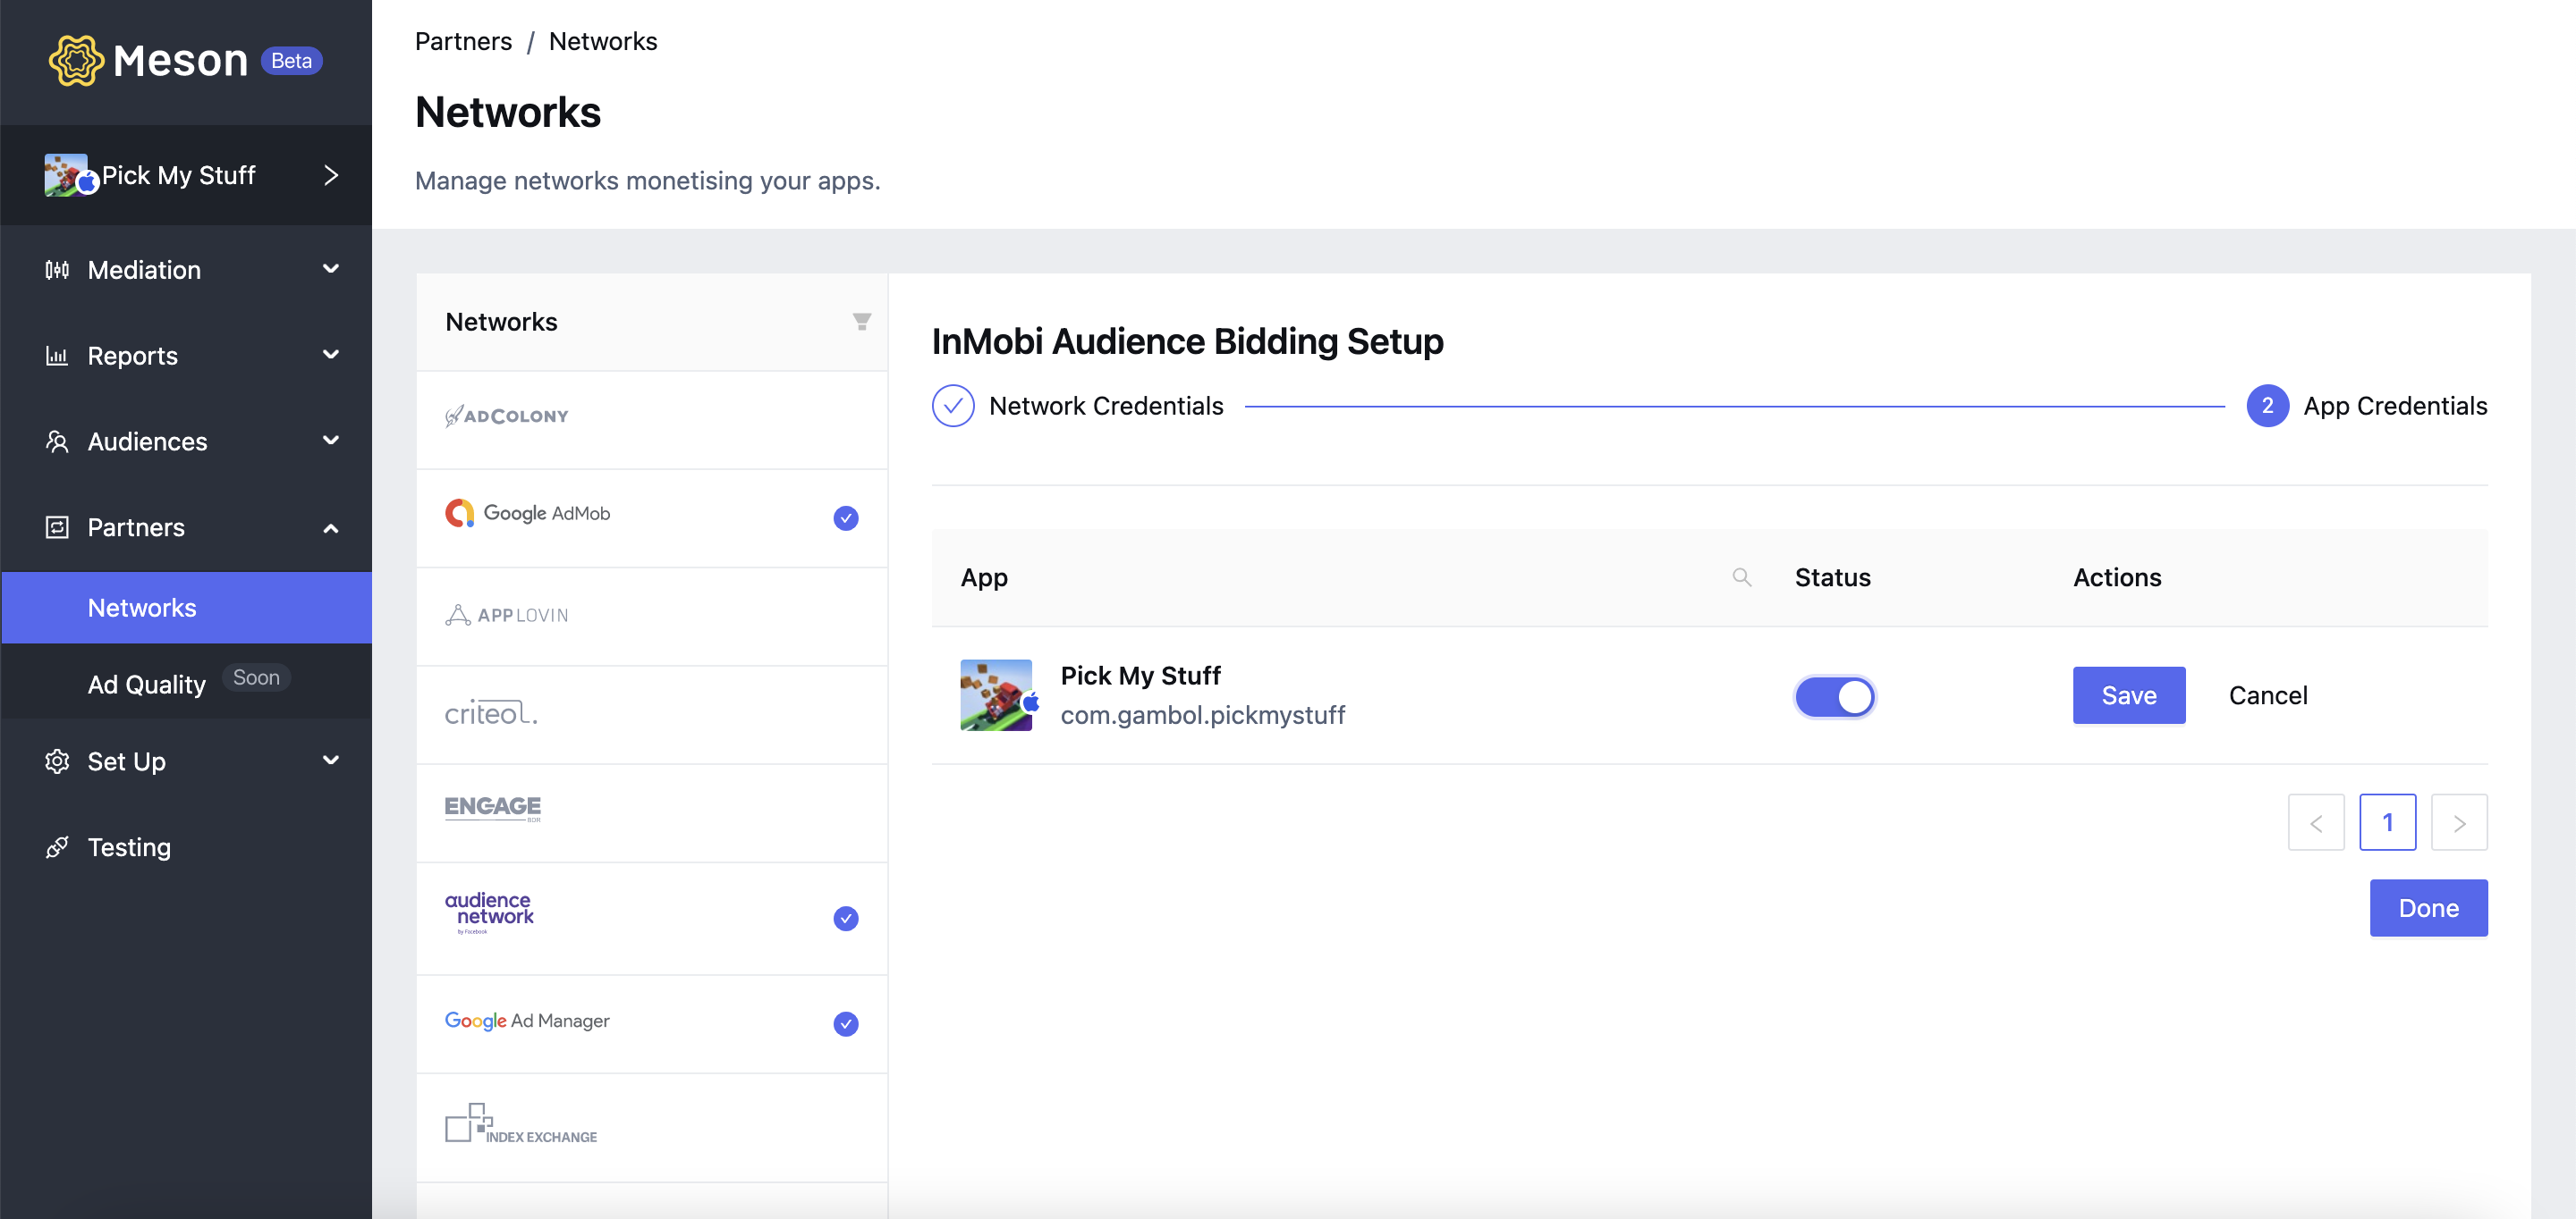Click the Save button
Viewport: 2576px width, 1219px height.
[x=2128, y=695]
